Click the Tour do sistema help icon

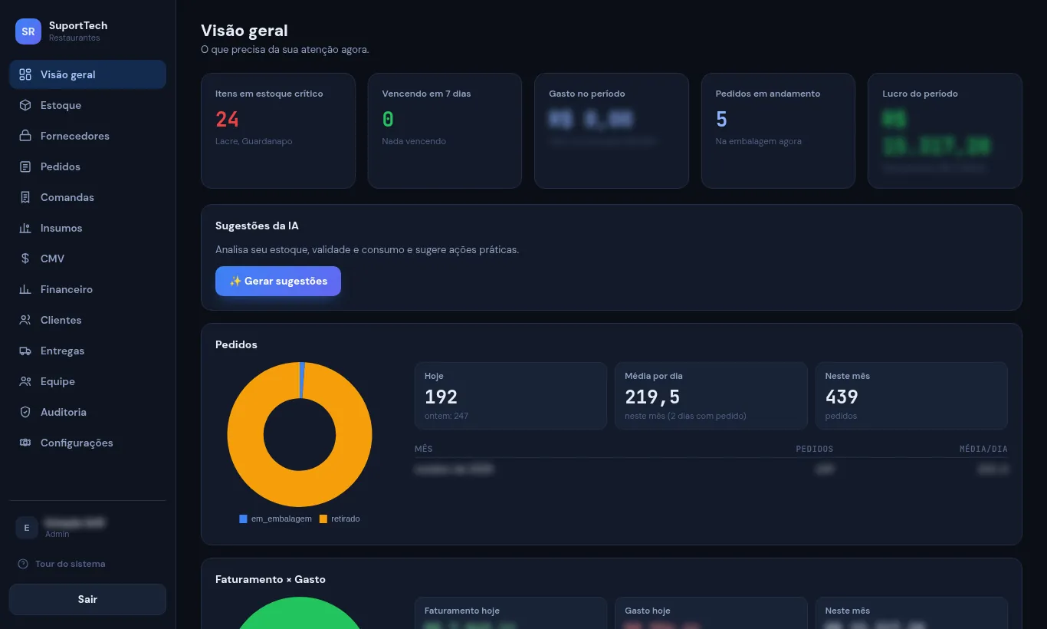point(23,564)
